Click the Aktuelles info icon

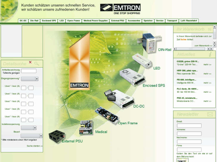tap(210, 54)
